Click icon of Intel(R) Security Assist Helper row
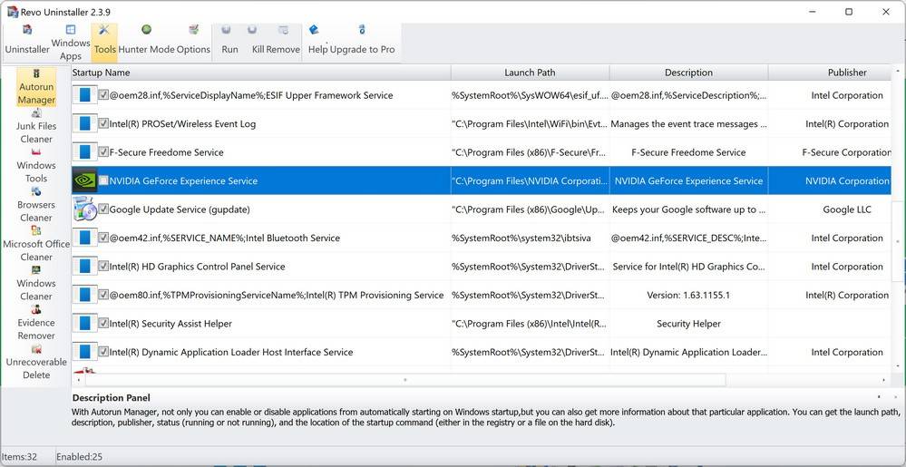This screenshot has width=906, height=467. pos(85,324)
